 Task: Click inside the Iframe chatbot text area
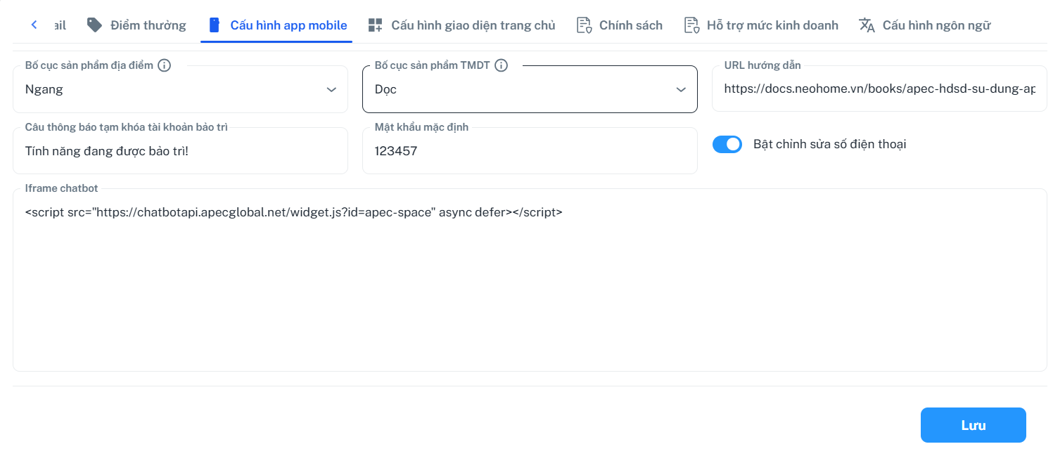coord(530,280)
